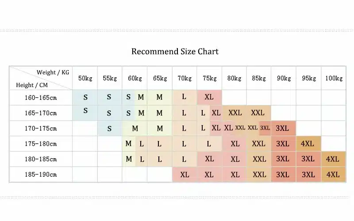The image size is (354, 221).
Task: Click the 170-175cm height row label
Action: [41, 129]
